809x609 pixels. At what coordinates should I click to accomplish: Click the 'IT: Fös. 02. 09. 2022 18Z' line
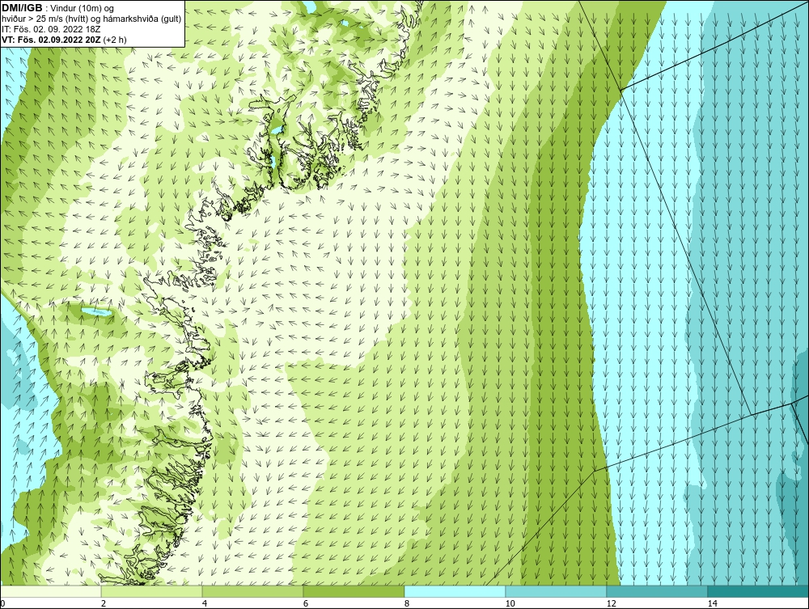point(51,29)
